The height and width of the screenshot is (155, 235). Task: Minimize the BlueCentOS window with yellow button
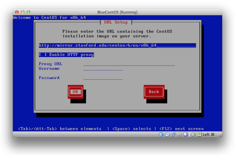[23, 12]
